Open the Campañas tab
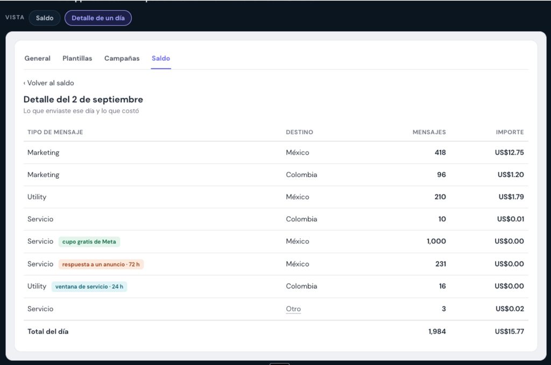The image size is (551, 365). coord(122,58)
